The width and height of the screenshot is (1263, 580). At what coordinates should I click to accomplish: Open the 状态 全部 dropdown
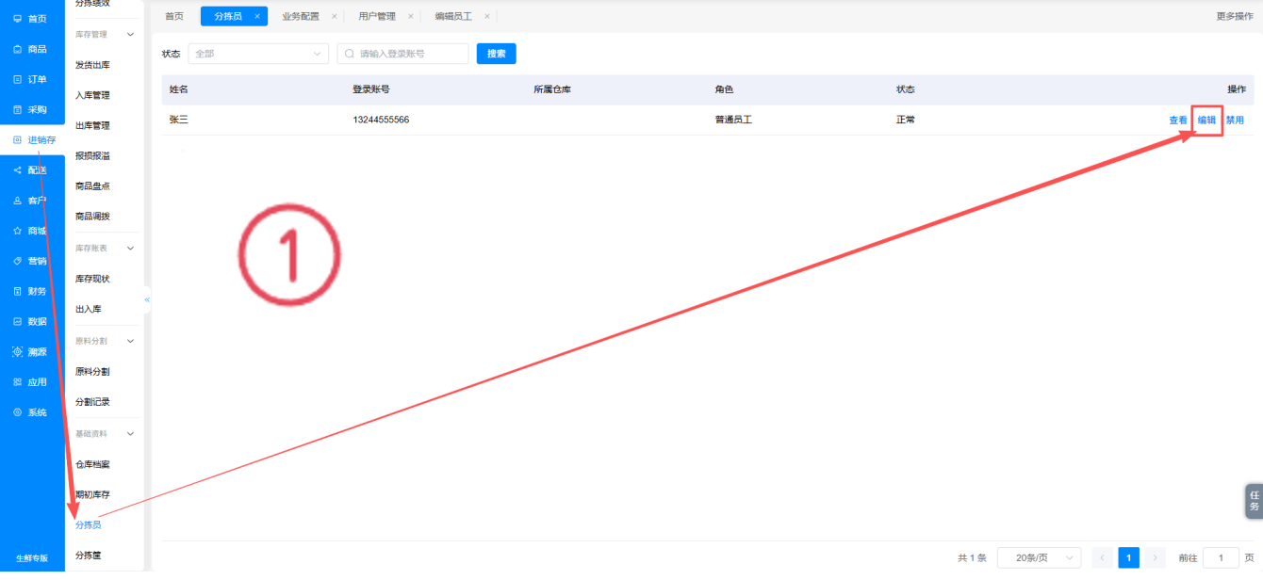point(258,54)
